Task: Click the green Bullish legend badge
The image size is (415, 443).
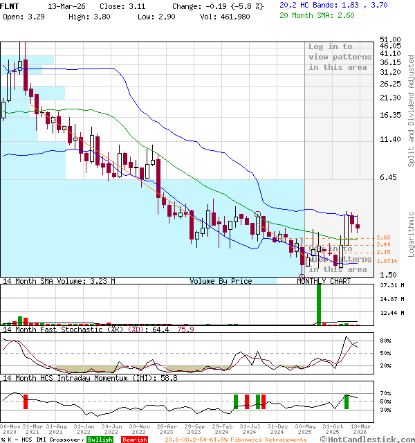Action: pos(102,439)
